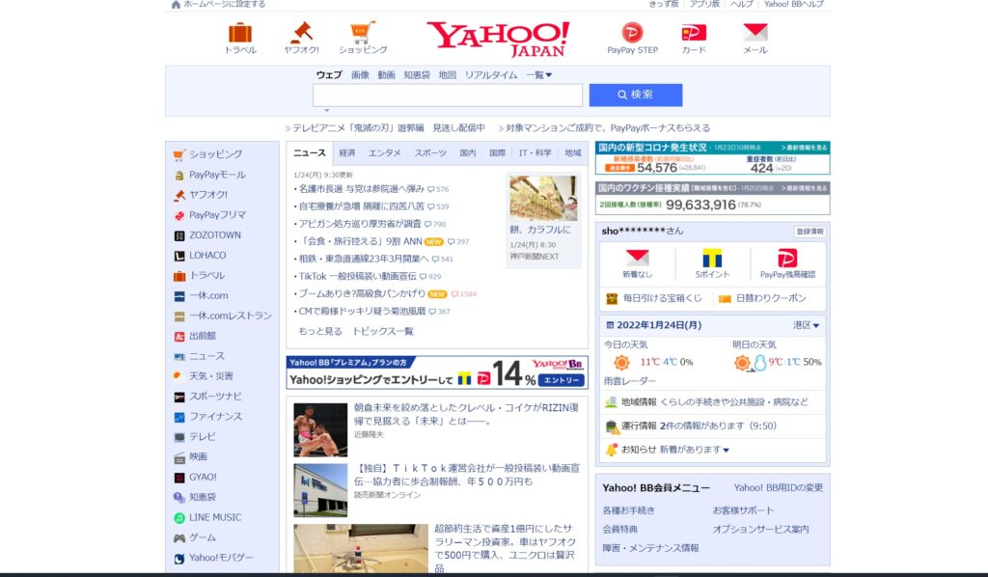Open headline 自宅療養が急増 隔離に四苦八苦
988x577 pixels.
[361, 206]
